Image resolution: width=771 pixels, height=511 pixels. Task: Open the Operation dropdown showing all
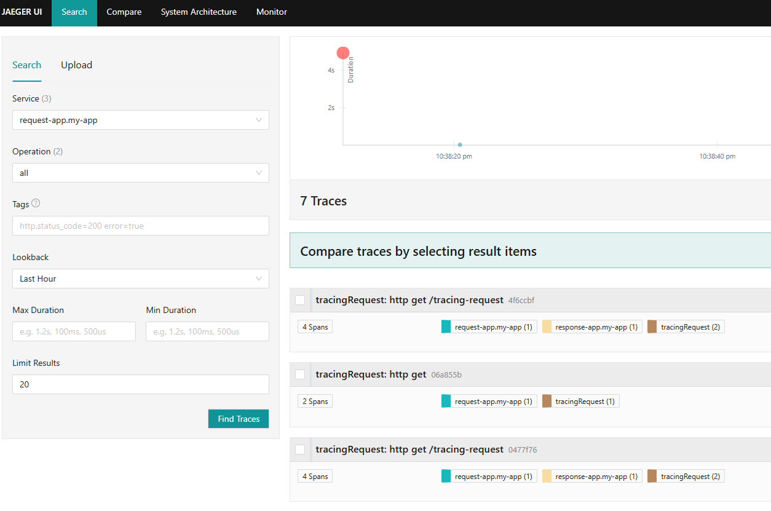[141, 173]
